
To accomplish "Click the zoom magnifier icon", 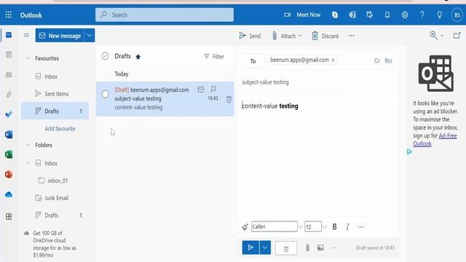I will click(x=434, y=36).
